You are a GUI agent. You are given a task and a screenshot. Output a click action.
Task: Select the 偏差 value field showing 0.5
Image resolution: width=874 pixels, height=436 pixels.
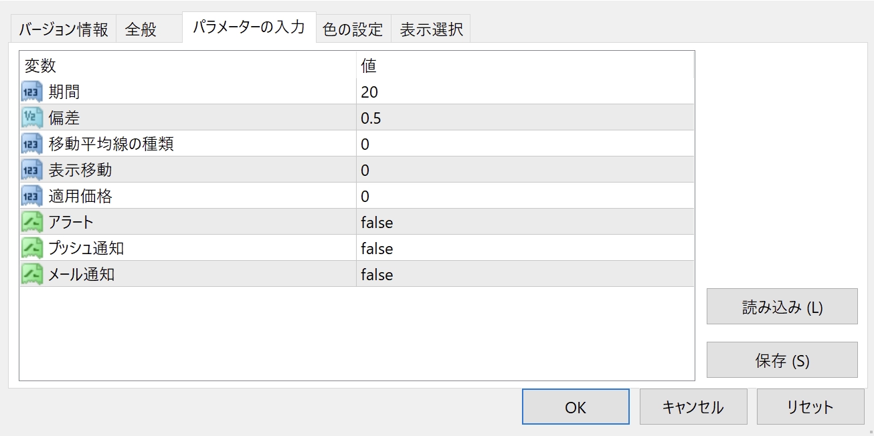click(x=371, y=118)
